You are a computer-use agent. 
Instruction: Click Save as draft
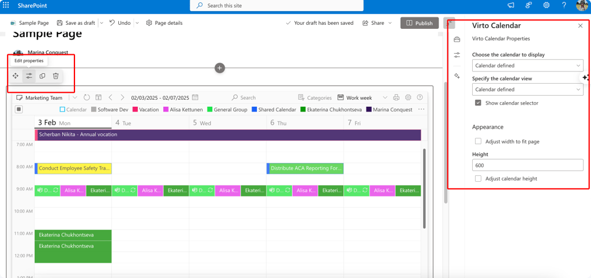pos(76,23)
